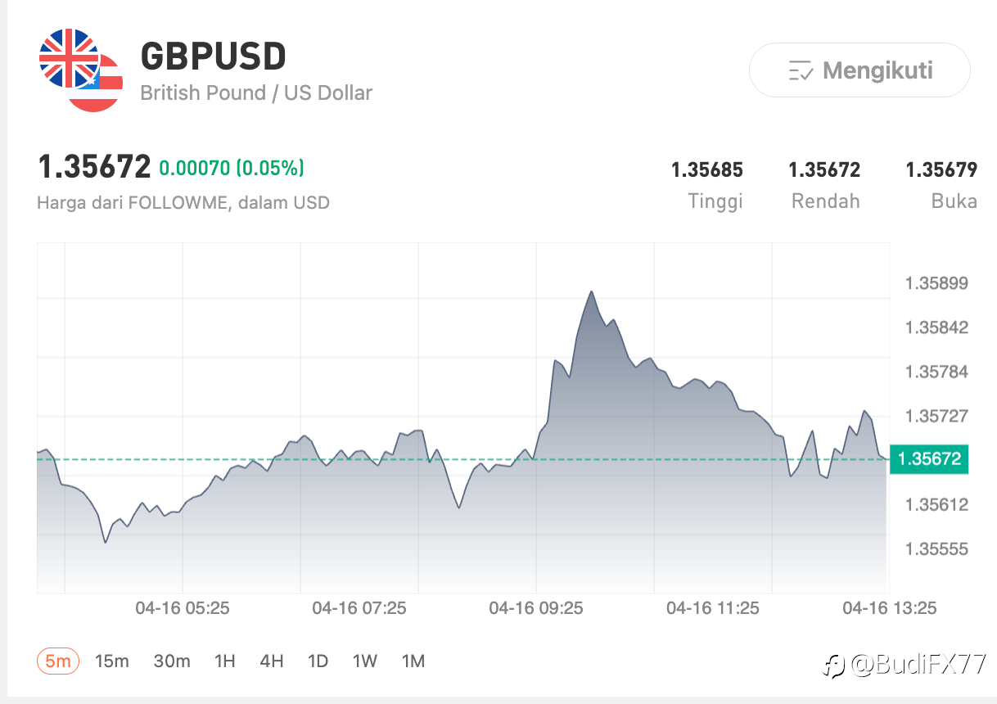This screenshot has width=997, height=704.
Task: Click the GBPUSD symbol title
Action: click(x=214, y=56)
